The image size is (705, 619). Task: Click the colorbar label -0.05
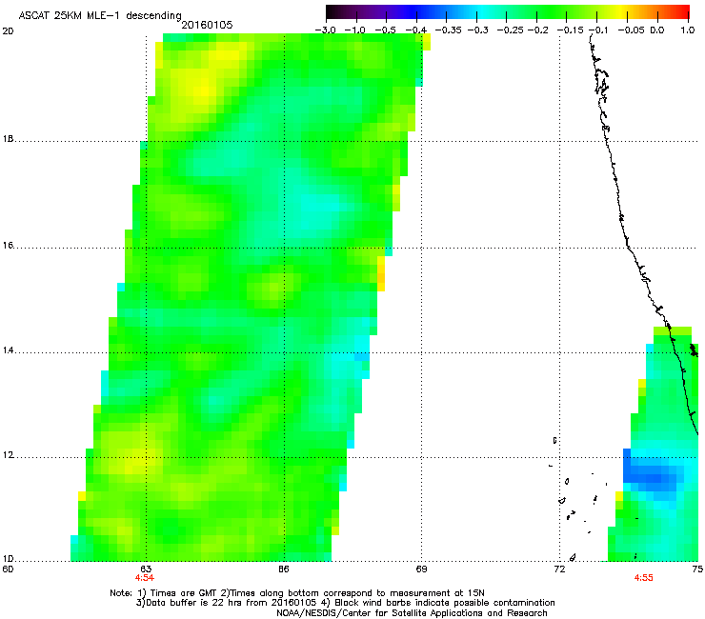tap(631, 30)
